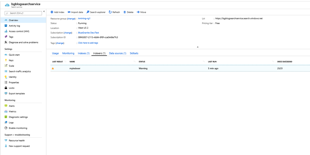Click the Diagnostic settings icon
This screenshot has width=310, height=155.
pos(6,117)
